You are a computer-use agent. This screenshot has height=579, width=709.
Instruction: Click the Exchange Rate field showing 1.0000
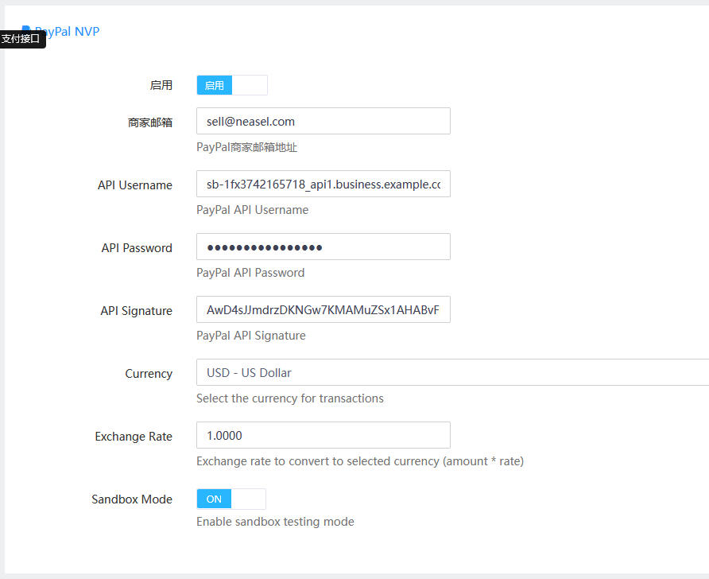point(323,435)
